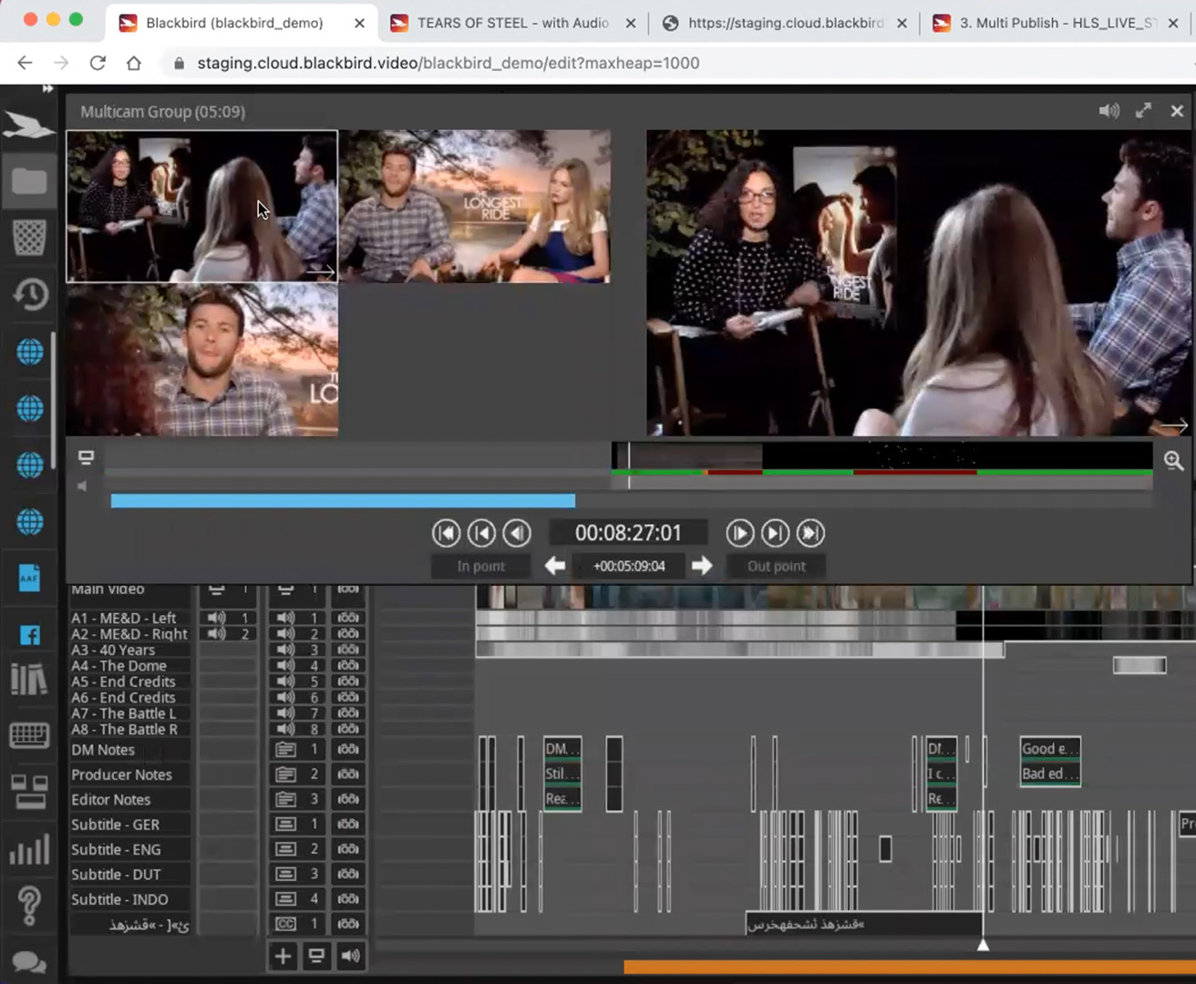Click the zoom magnifier beside the waveform
This screenshot has width=1196, height=984.
pyautogui.click(x=1173, y=461)
